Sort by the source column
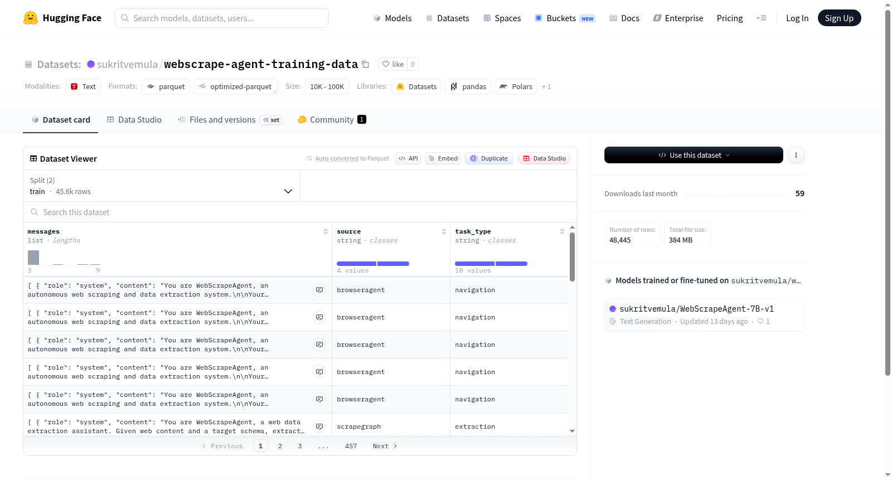Viewport: 892px width, 480px height. click(x=444, y=231)
